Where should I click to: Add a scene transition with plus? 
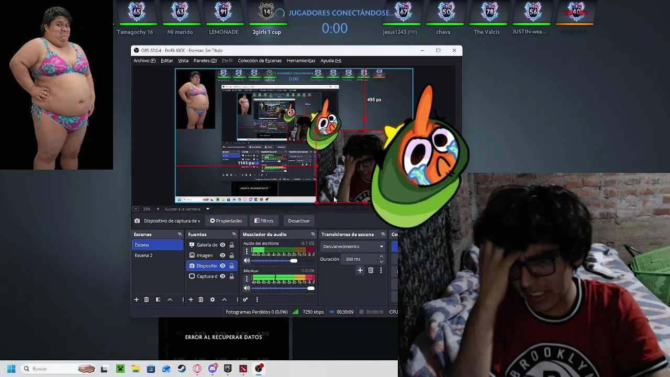[360, 270]
